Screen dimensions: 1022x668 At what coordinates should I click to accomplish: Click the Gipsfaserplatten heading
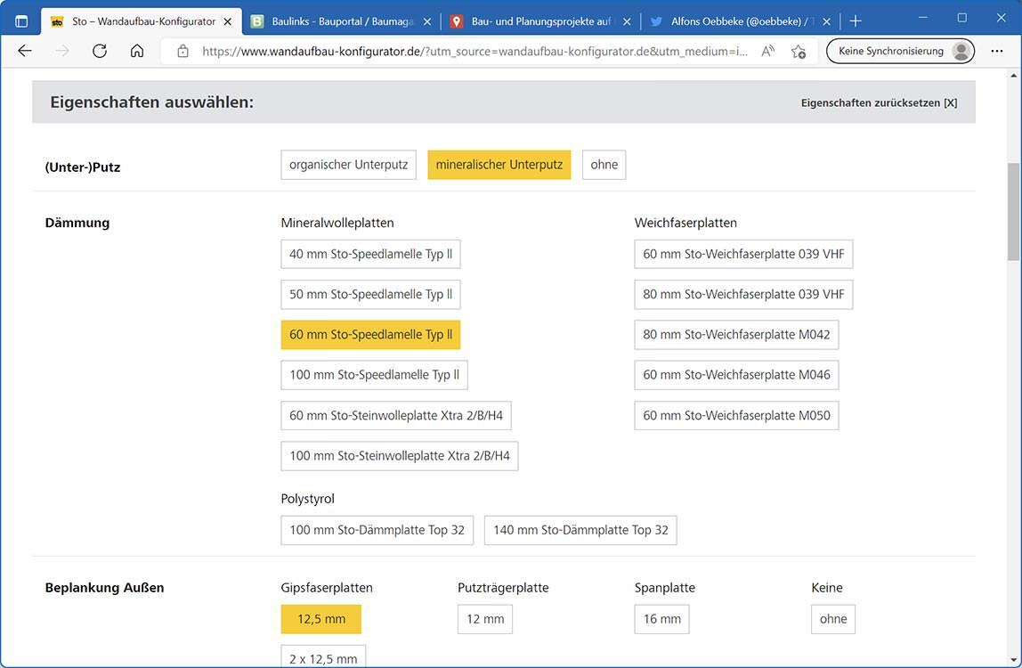[327, 587]
